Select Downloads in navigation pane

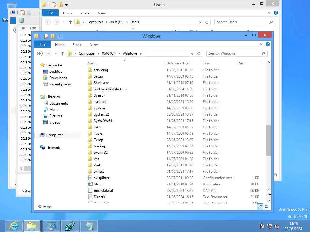point(58,78)
